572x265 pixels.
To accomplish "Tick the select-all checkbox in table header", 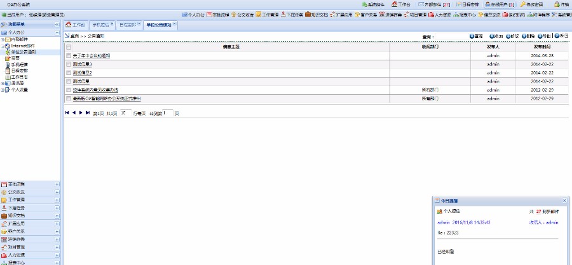I will coord(68,47).
